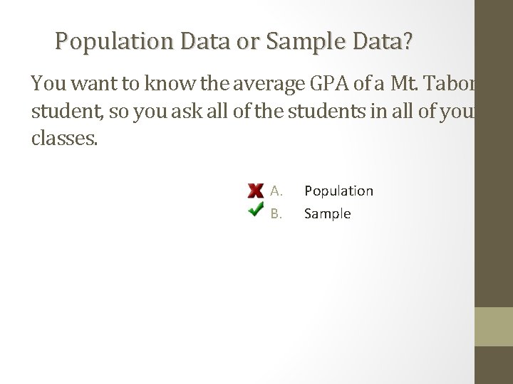The image size is (513, 384).
Task: Click the red X mark icon
Action: pos(256,191)
